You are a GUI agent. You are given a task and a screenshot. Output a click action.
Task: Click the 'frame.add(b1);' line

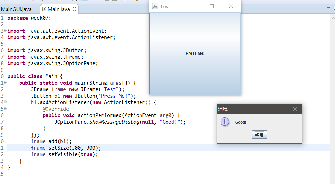[x=51, y=141]
